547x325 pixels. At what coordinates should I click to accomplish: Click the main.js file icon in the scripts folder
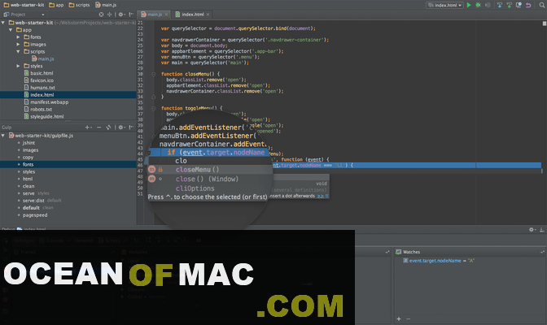[34, 58]
